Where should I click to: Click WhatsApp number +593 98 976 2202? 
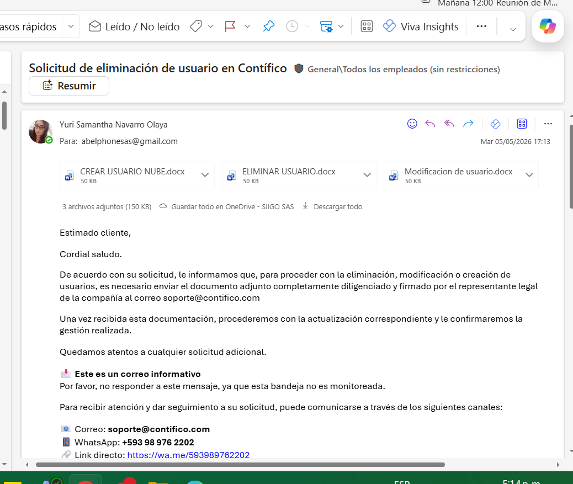(158, 443)
